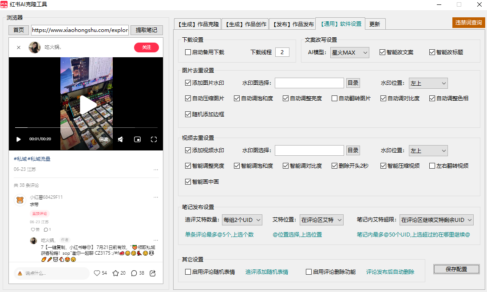Click the image 水印图选择 path field
Image resolution: width=487 pixels, height=292 pixels.
(x=309, y=83)
